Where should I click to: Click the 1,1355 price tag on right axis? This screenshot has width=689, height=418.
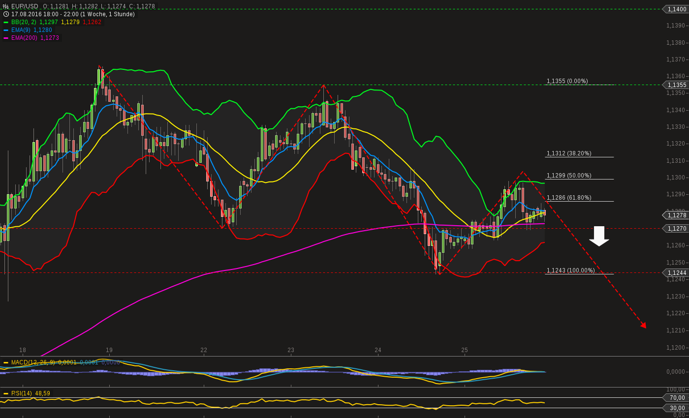point(676,85)
